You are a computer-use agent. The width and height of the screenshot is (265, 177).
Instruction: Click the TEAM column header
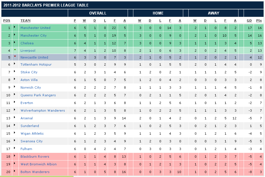coord(25,20)
